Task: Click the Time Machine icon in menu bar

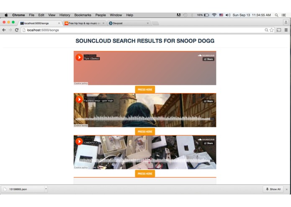Action: [185, 15]
